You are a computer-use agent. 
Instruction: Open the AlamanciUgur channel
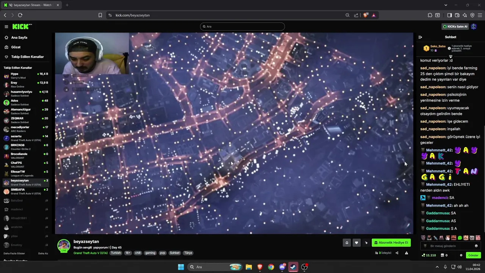[26, 111]
